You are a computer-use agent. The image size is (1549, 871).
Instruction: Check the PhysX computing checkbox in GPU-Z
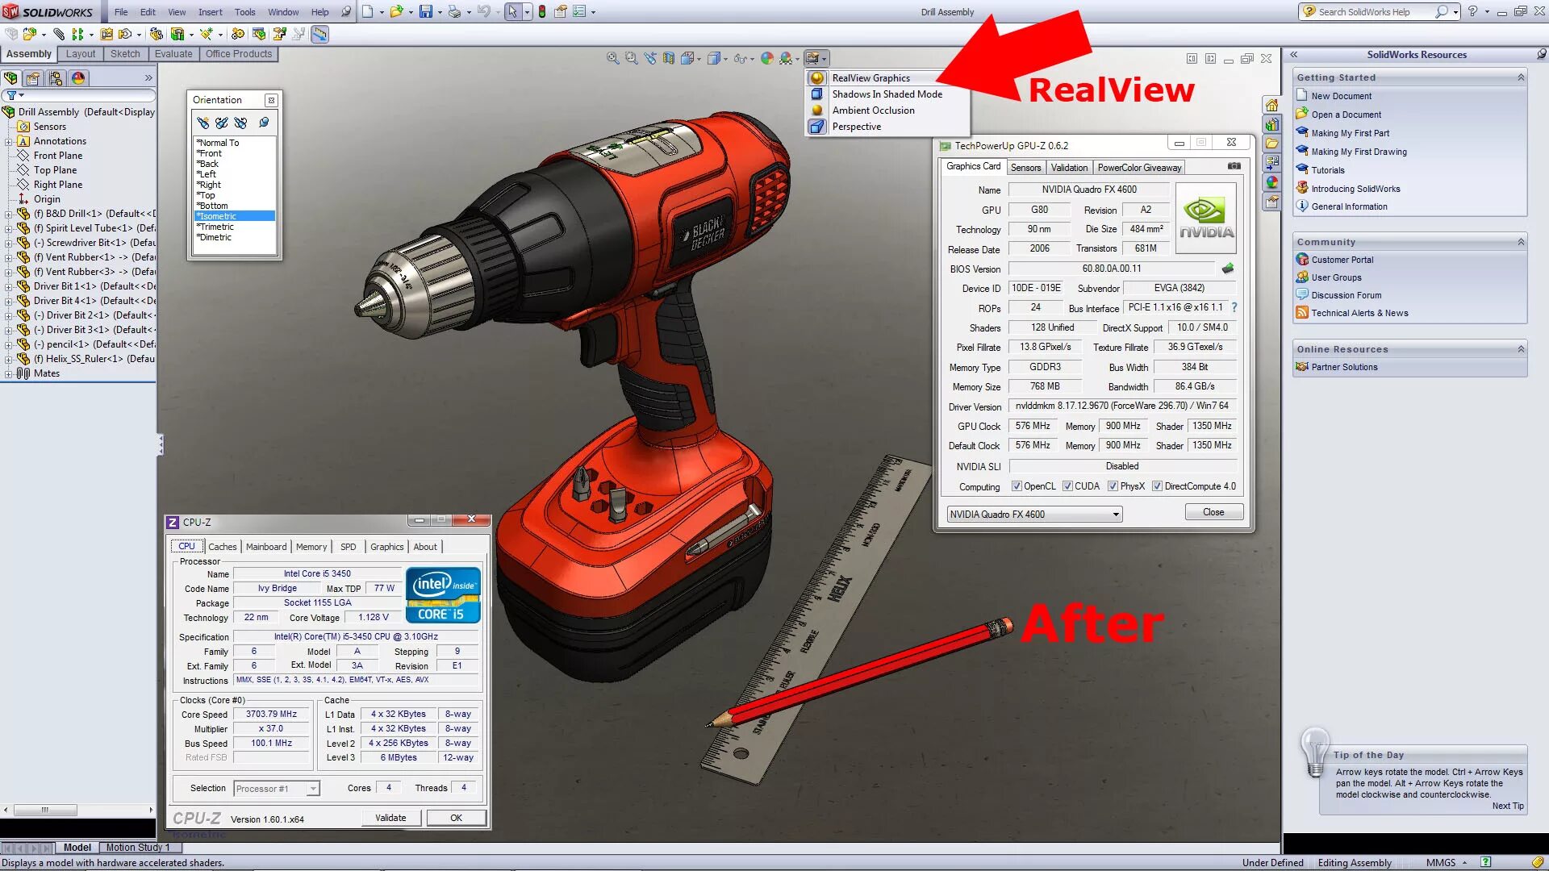pyautogui.click(x=1112, y=486)
